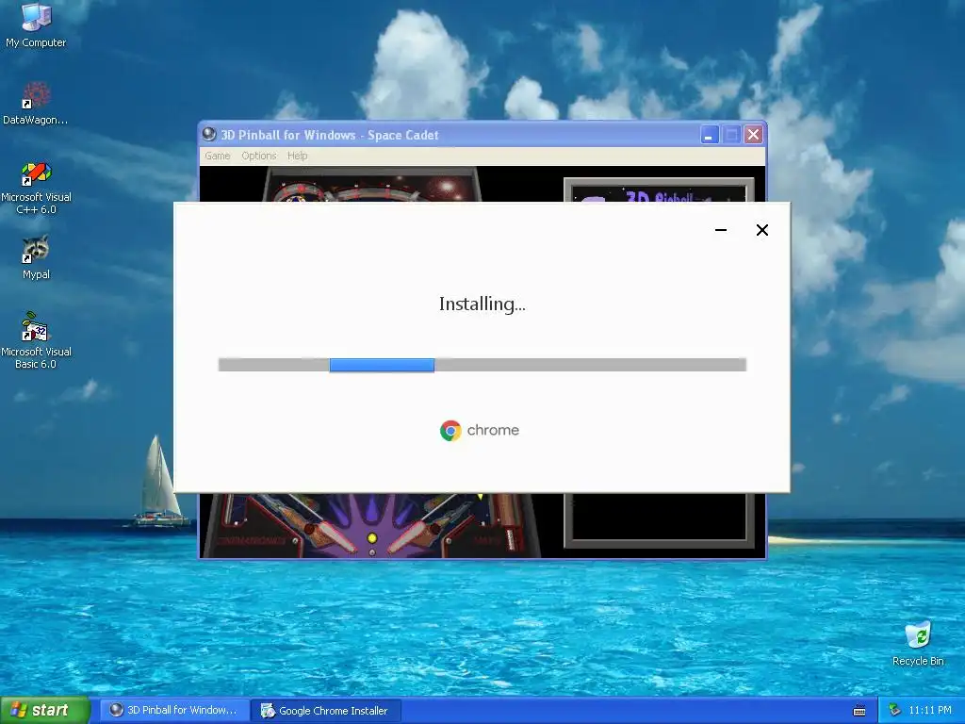Minimize the 3D Pinball window
965x724 pixels.
pos(710,135)
